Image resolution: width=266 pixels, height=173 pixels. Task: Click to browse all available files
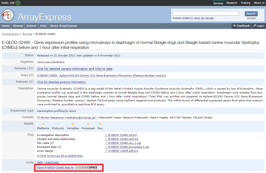tap(61, 155)
